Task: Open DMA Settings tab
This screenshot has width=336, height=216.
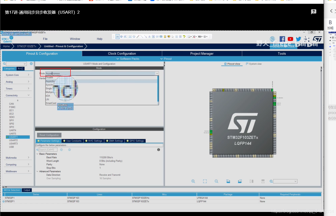Action: coord(114,141)
